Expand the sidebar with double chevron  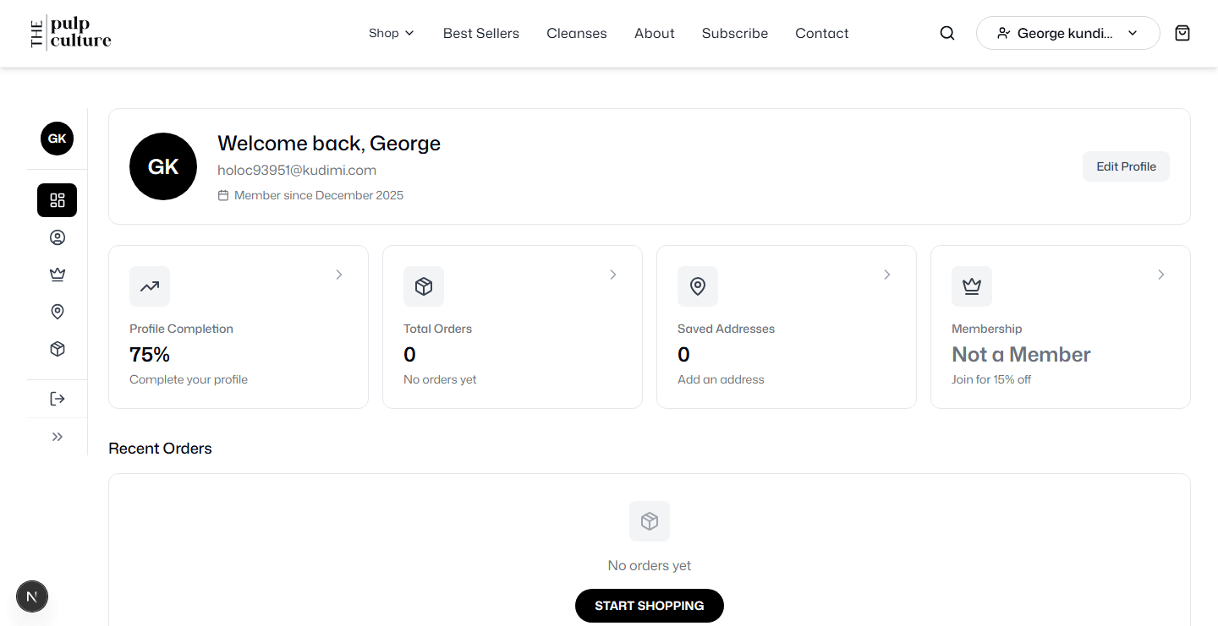click(58, 437)
